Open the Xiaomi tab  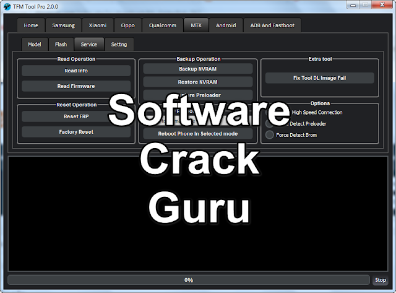tap(98, 25)
